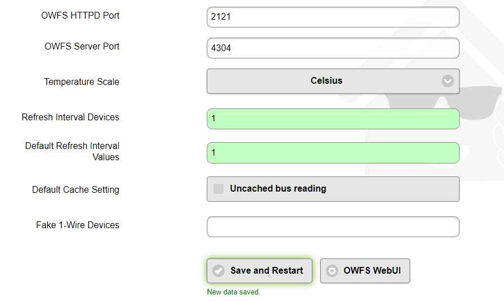Click the "New data saved." status message
Viewport: 504px width, 304px height.
tap(234, 292)
